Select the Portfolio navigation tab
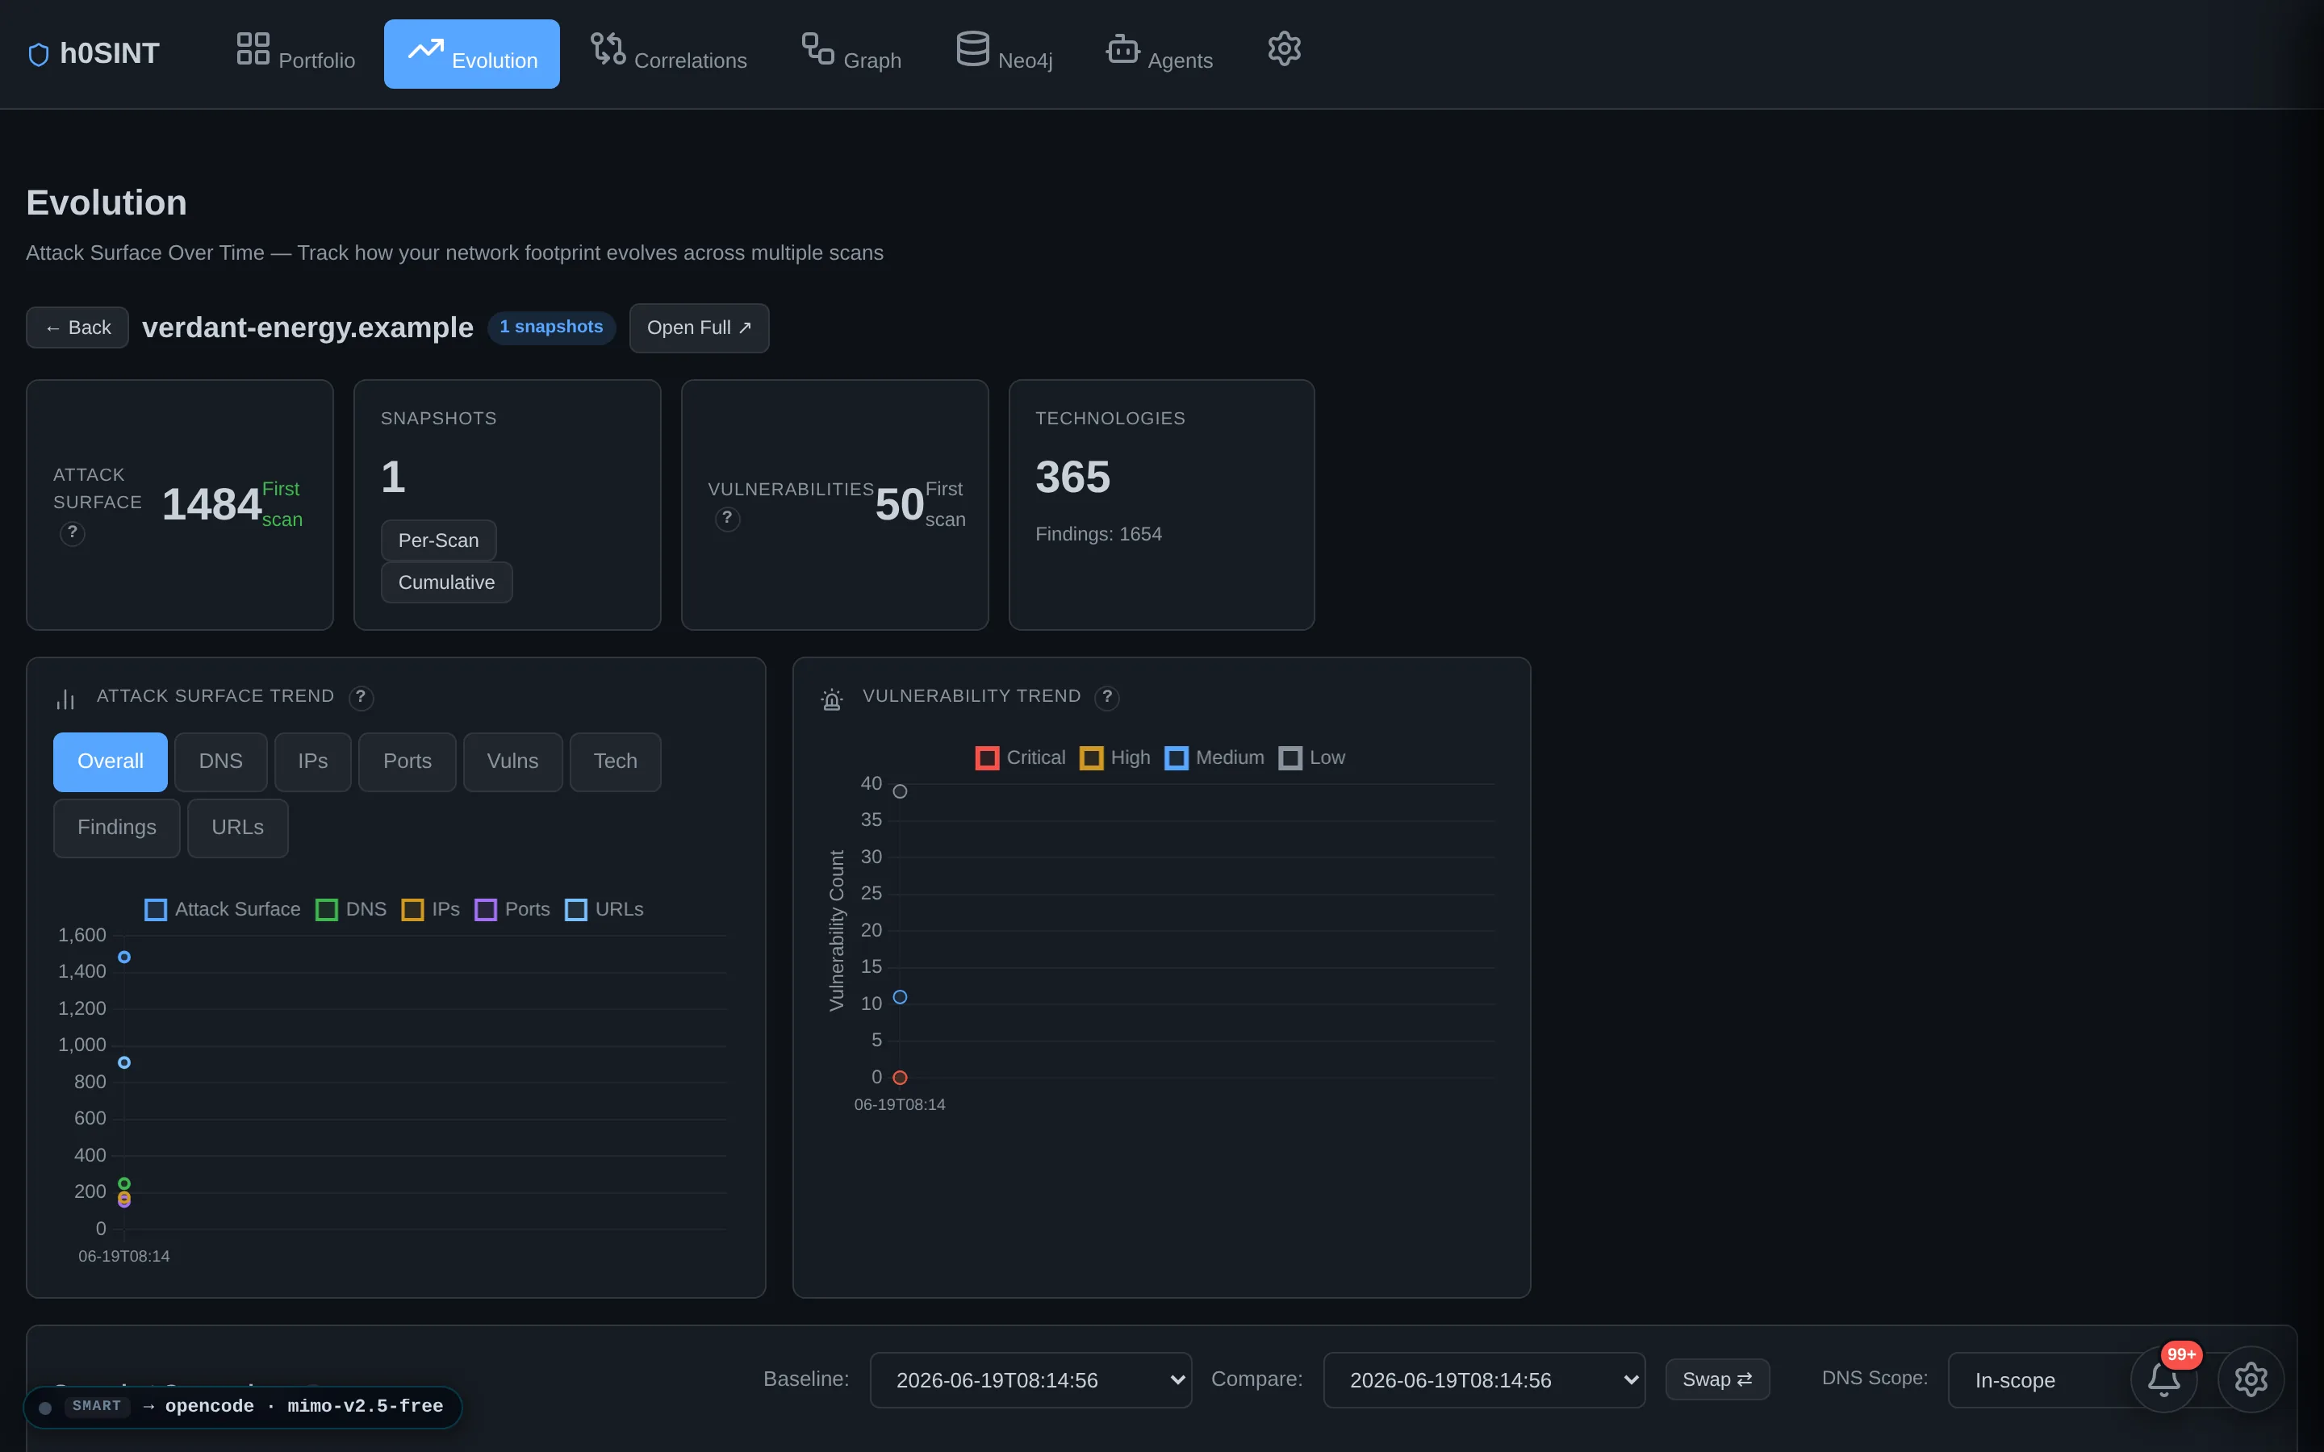Viewport: 2324px width, 1452px height. [296, 54]
